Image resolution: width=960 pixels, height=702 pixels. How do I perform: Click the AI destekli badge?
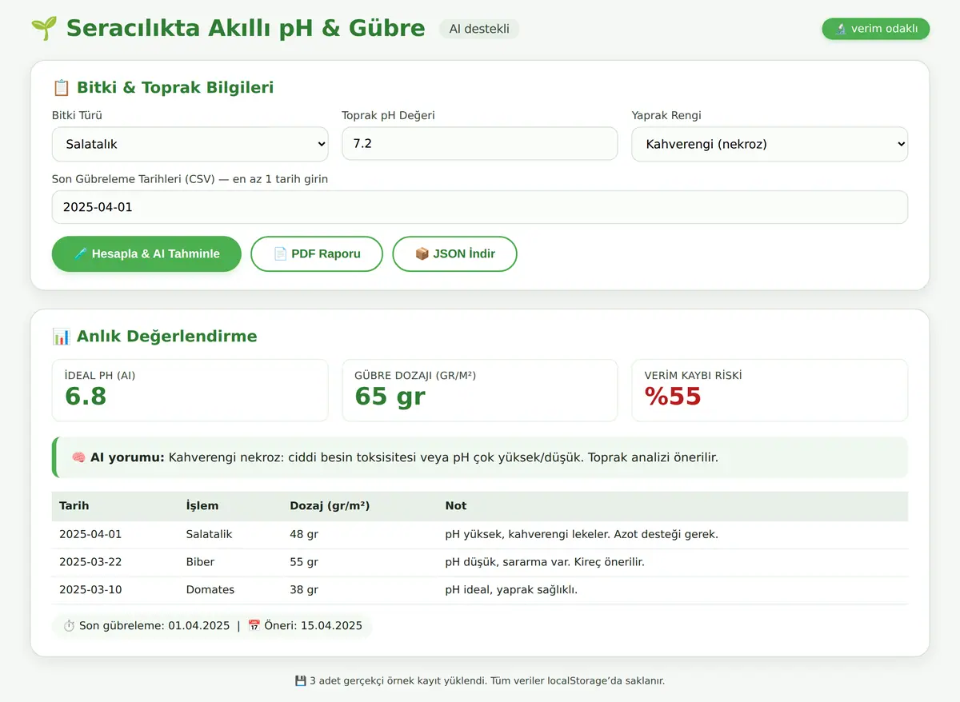[x=479, y=29]
